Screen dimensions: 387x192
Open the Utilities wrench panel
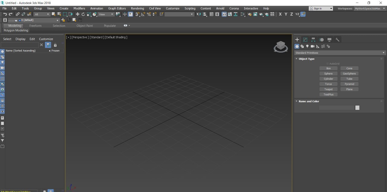coord(338,40)
